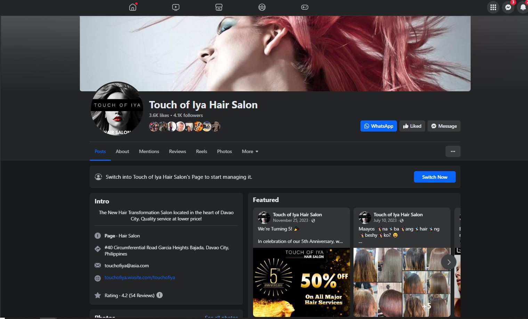This screenshot has width=528, height=319.
Task: Click the Touch of Iya profile picture
Action: (117, 108)
